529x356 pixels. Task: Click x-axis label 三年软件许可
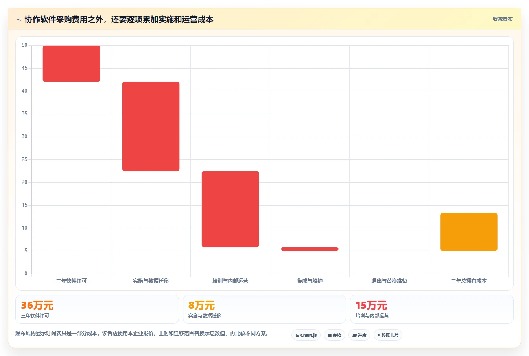[x=71, y=281]
